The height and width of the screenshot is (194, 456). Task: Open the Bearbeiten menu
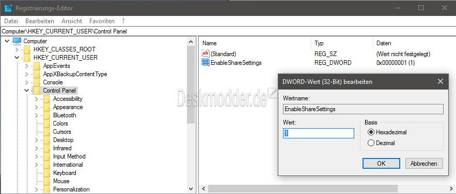[x=40, y=21]
